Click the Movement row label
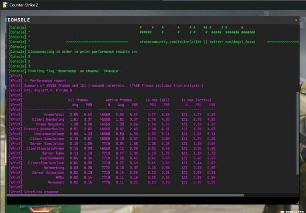 click(x=56, y=182)
